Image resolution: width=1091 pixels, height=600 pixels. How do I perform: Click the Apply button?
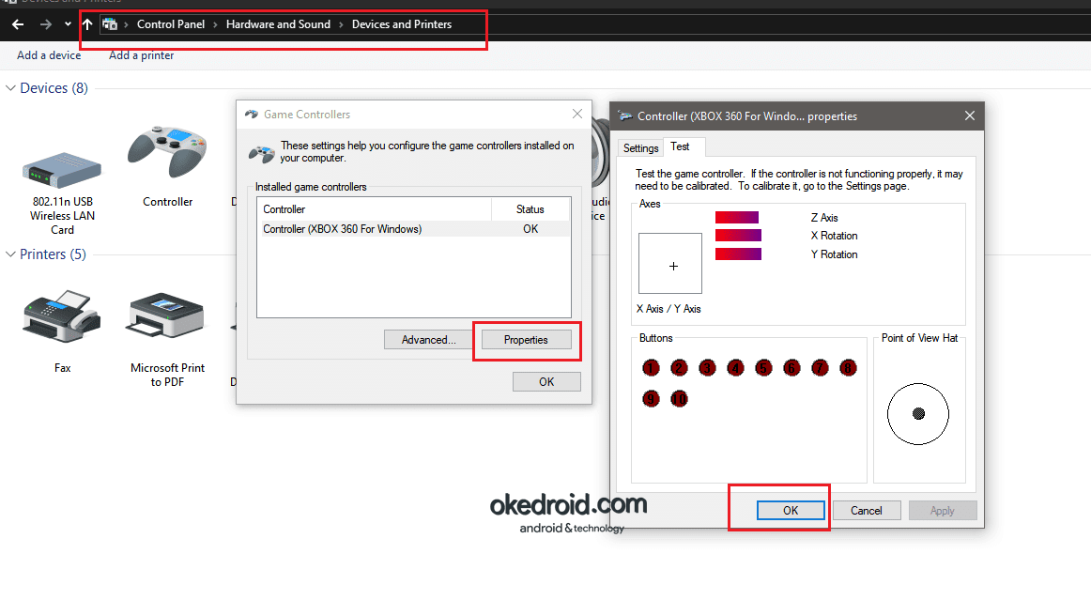(x=943, y=510)
